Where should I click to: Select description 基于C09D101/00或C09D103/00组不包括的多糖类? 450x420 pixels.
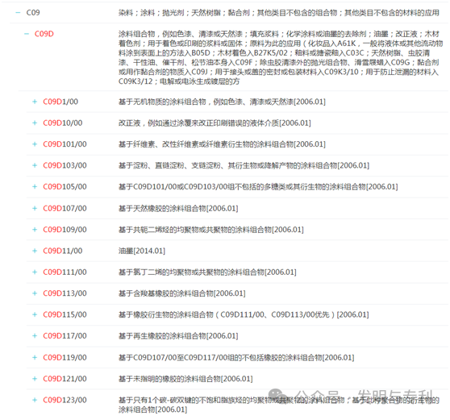pos(258,186)
